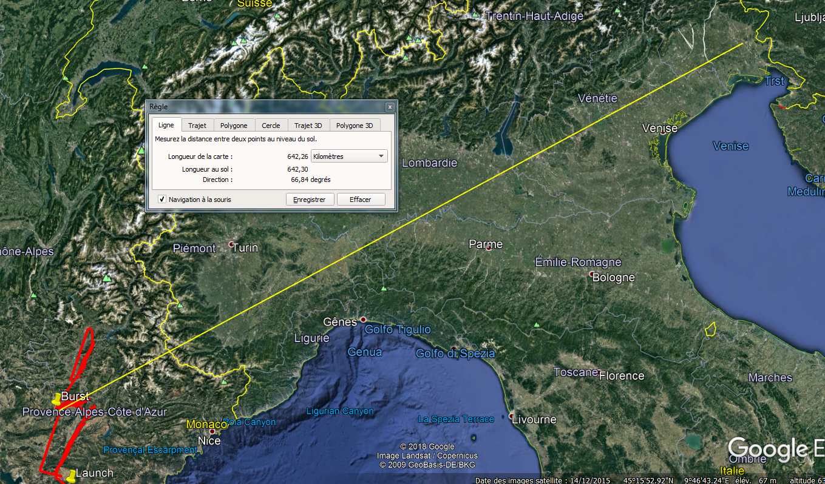Image resolution: width=825 pixels, height=484 pixels.
Task: Click the Gênes city dot marker
Action: (x=363, y=319)
